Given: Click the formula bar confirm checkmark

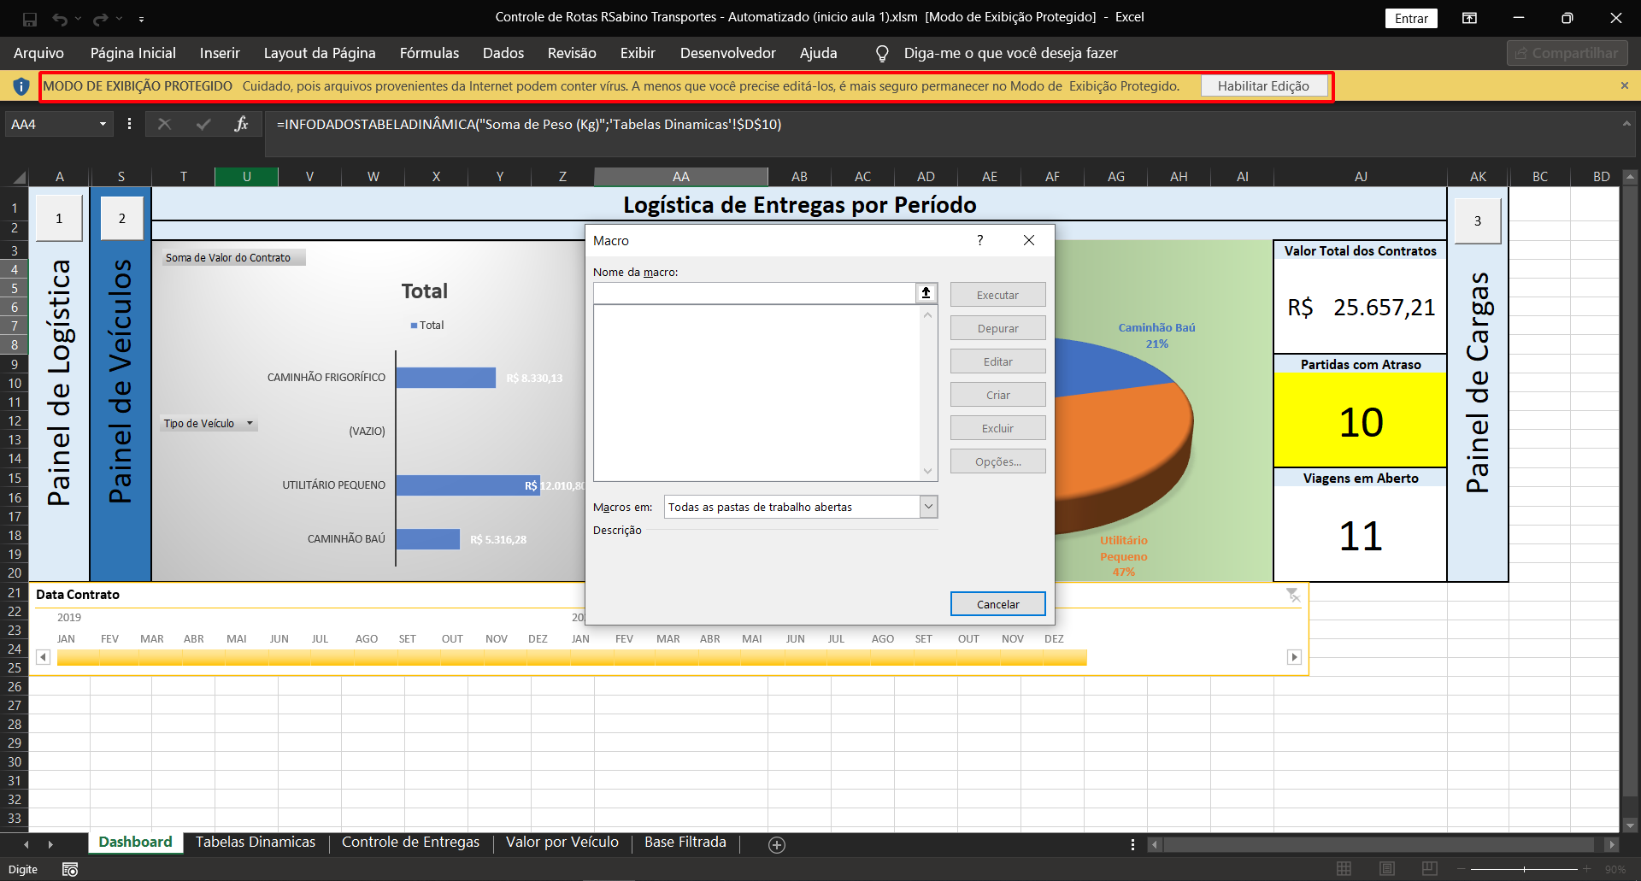Looking at the screenshot, I should click(x=203, y=125).
